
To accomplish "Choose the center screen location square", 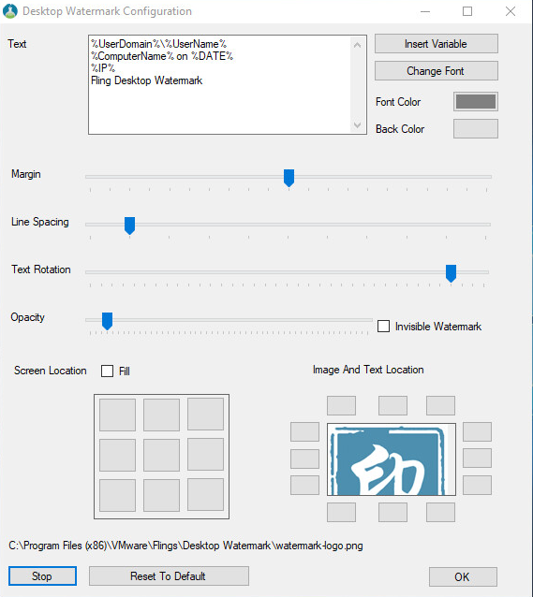I will [x=161, y=456].
